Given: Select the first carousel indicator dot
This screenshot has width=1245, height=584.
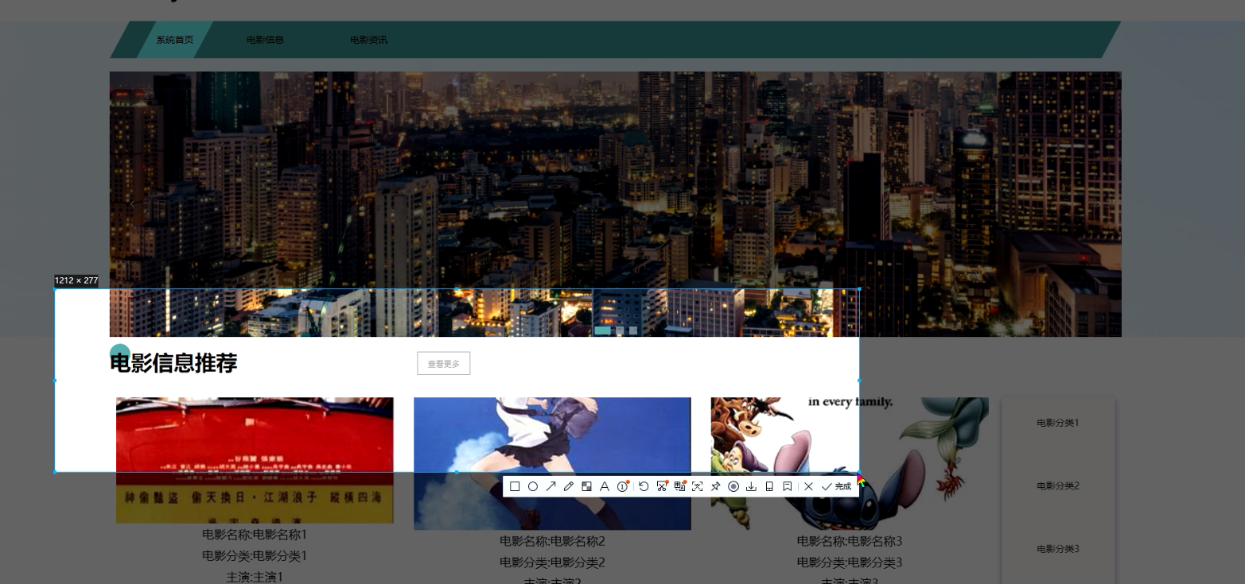Looking at the screenshot, I should 602,331.
